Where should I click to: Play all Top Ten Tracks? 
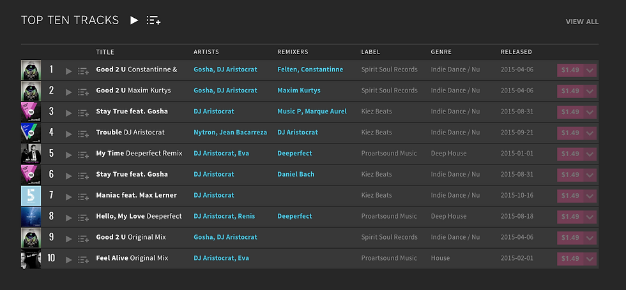[x=134, y=20]
